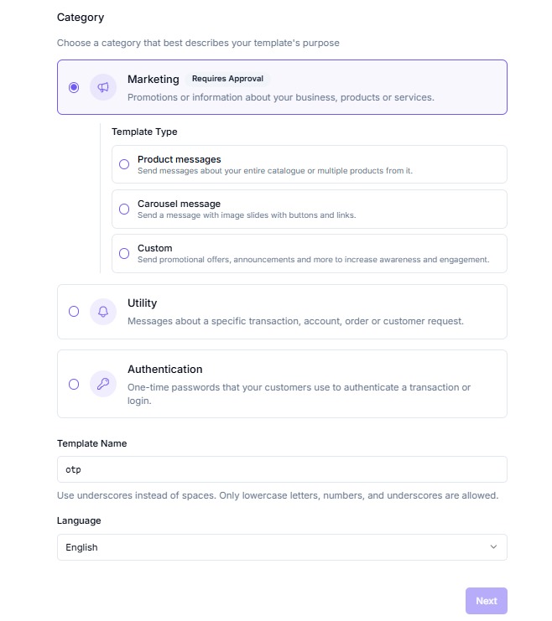Select the Marketing category radio button
Viewport: 552px width, 621px height.
pos(74,87)
